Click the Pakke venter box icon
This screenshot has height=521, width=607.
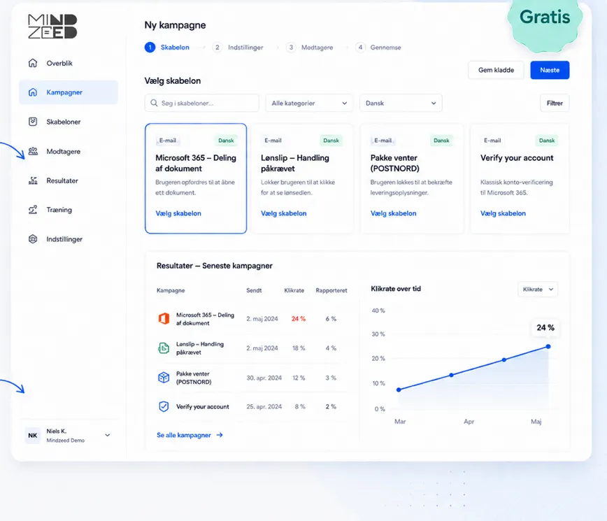tap(164, 378)
